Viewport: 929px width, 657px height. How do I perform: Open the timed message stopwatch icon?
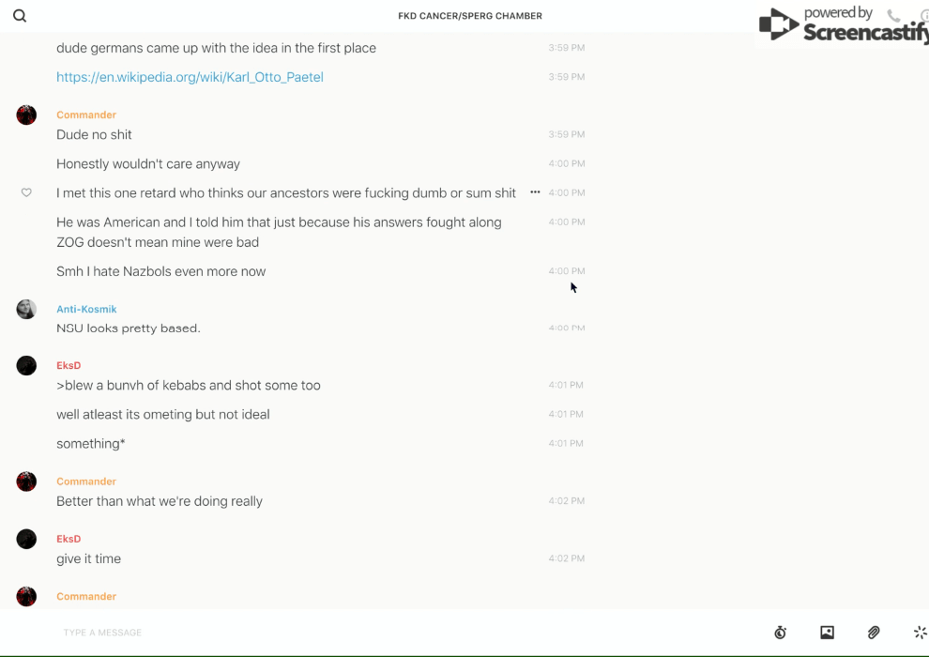780,633
